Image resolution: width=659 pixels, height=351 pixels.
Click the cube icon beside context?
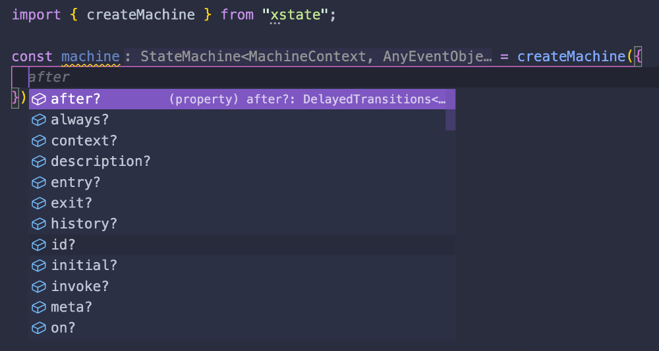(x=40, y=141)
